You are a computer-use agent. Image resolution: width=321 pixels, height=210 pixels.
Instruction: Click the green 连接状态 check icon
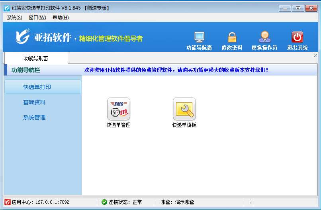coord(104,202)
